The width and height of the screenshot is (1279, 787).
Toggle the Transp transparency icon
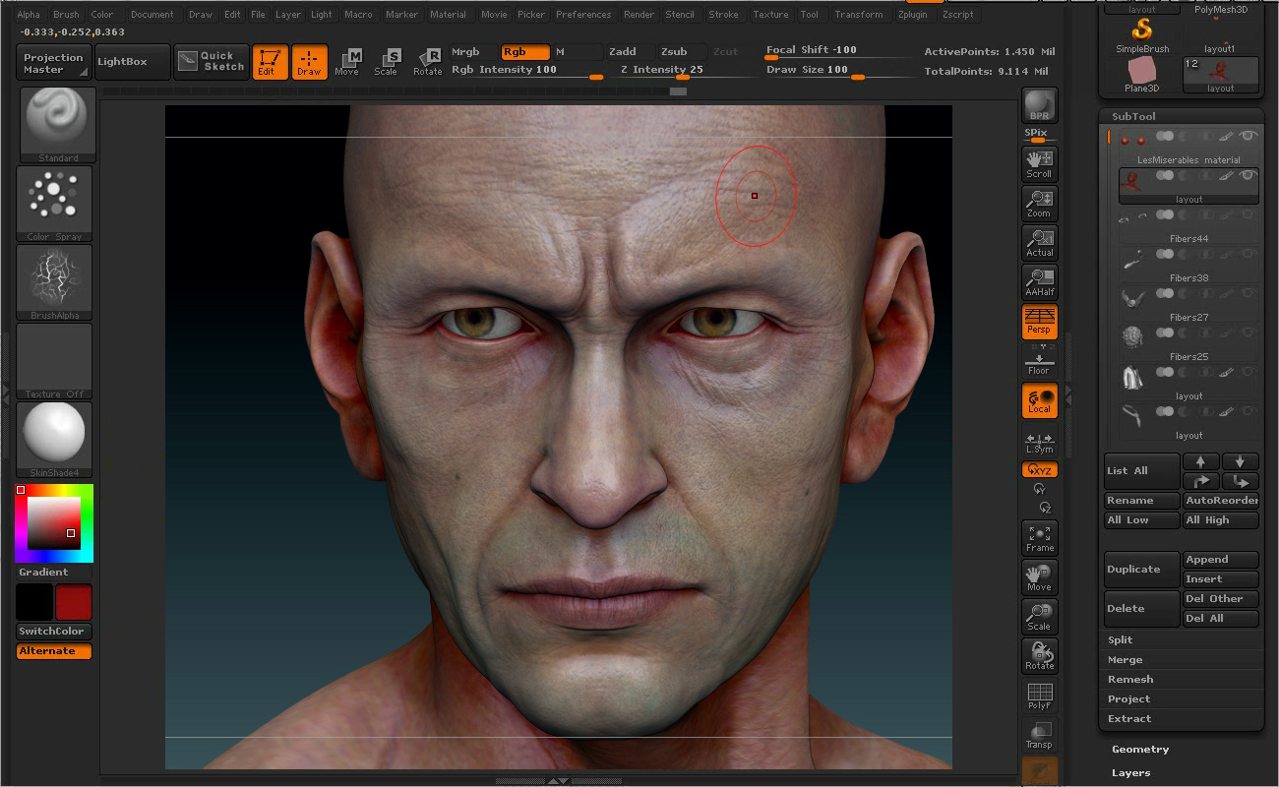click(x=1040, y=735)
